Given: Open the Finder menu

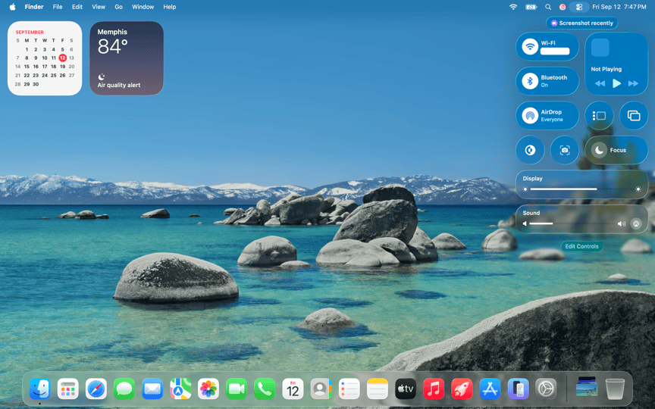Looking at the screenshot, I should click(34, 7).
